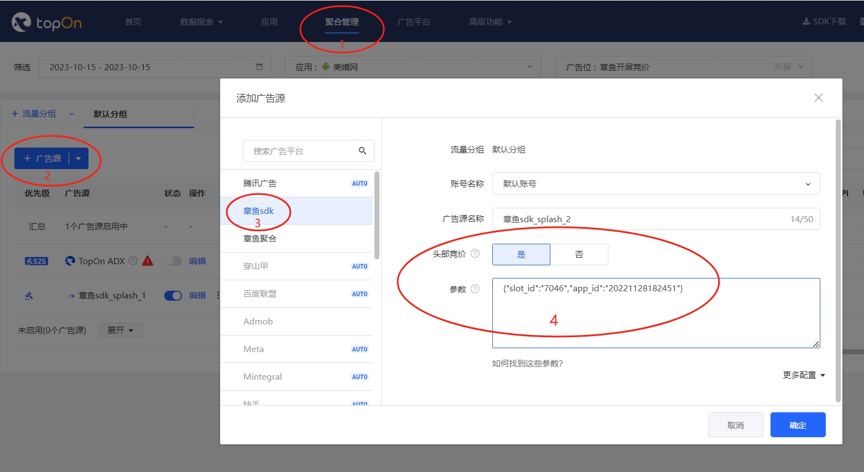
Task: Switch to 默认分组 tab
Action: (x=110, y=114)
